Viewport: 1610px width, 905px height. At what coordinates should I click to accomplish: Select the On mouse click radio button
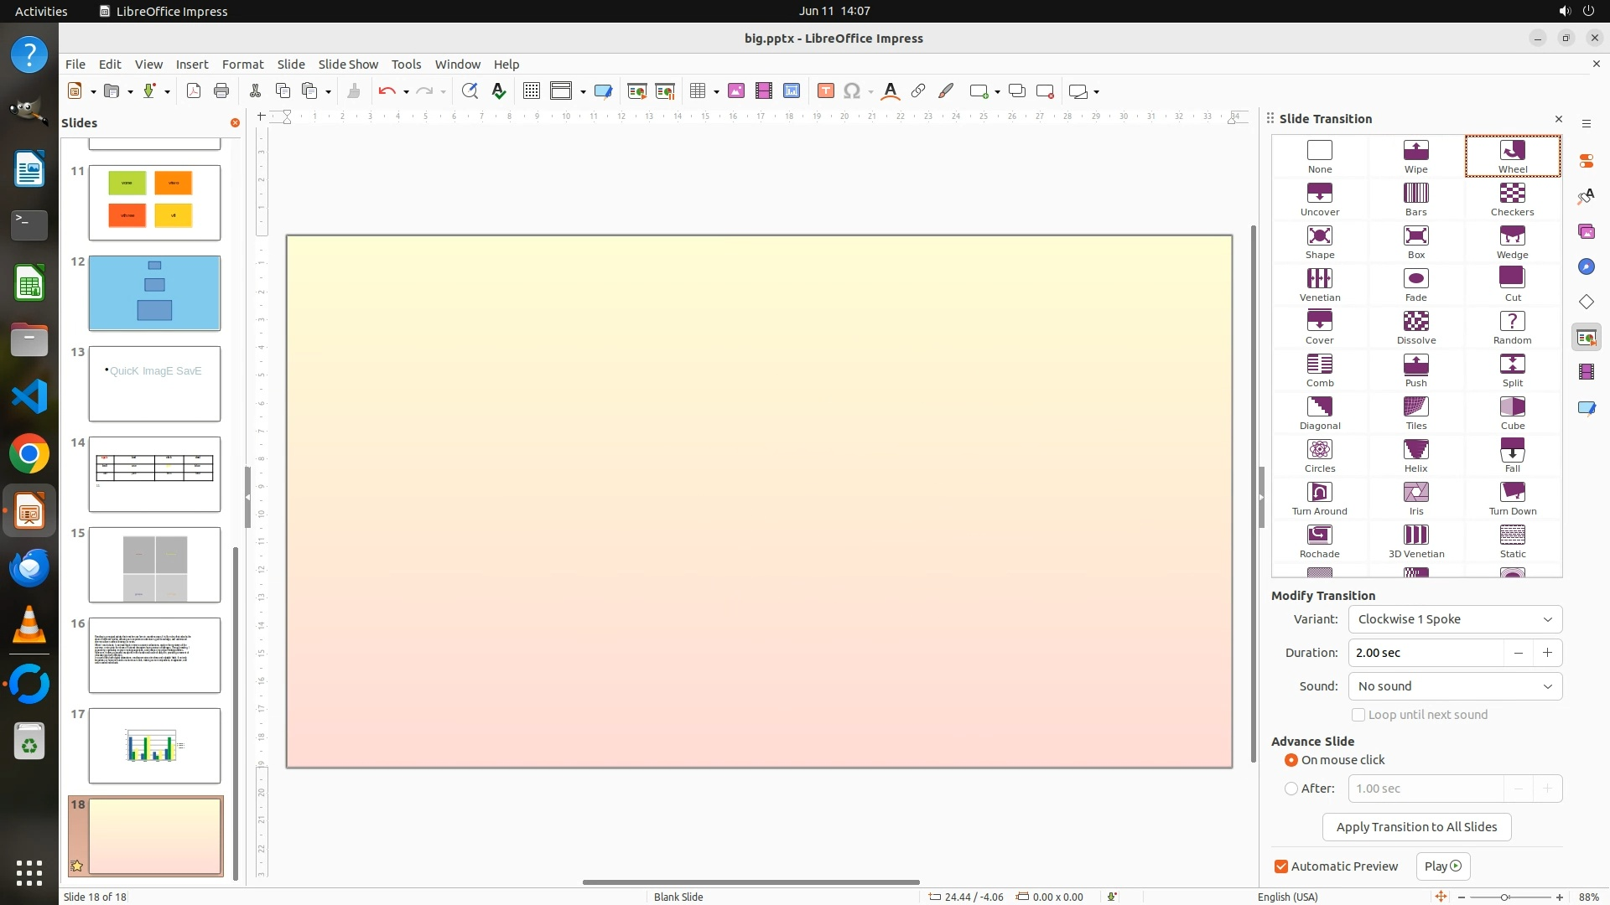click(x=1291, y=760)
